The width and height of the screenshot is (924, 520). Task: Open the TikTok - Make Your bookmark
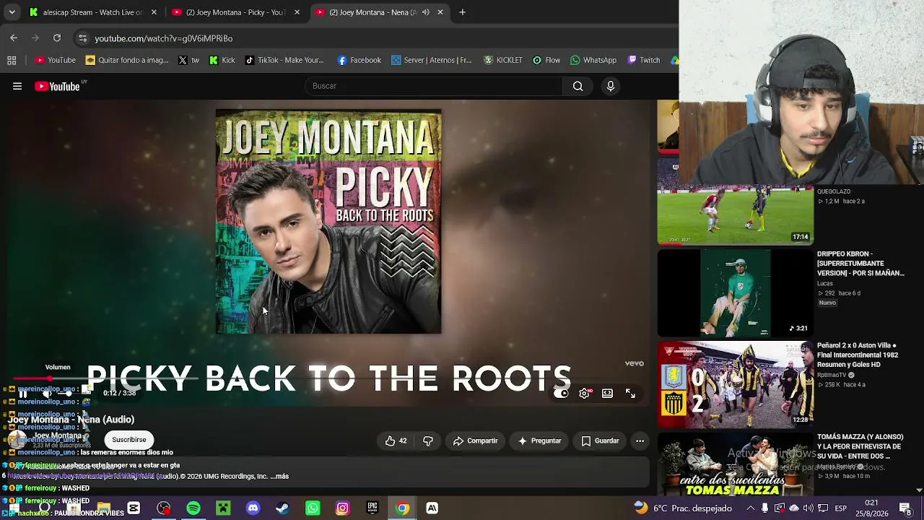[284, 60]
